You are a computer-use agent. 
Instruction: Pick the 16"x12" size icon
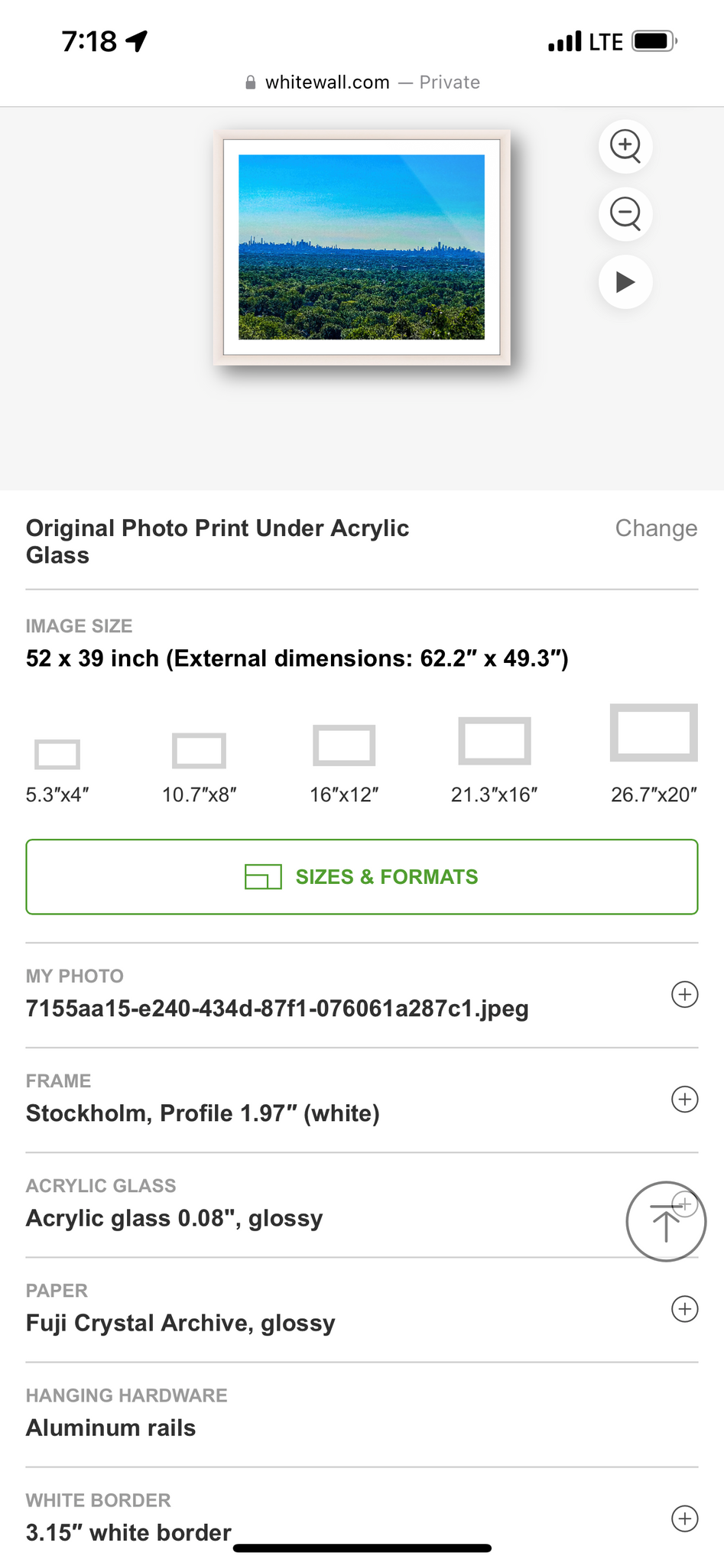344,746
